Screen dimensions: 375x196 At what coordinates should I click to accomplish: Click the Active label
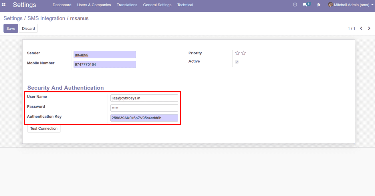[x=194, y=61]
